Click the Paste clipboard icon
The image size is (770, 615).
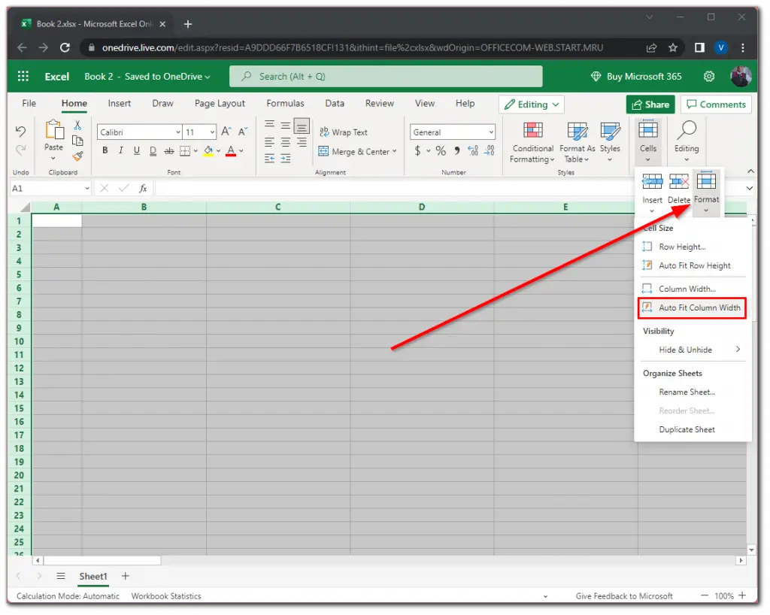pos(54,131)
